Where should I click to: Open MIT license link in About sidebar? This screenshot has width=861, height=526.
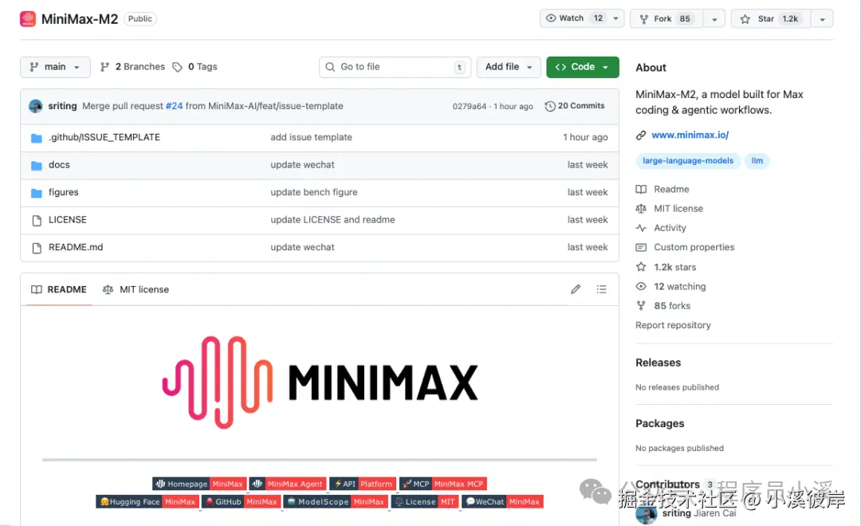pyautogui.click(x=670, y=209)
